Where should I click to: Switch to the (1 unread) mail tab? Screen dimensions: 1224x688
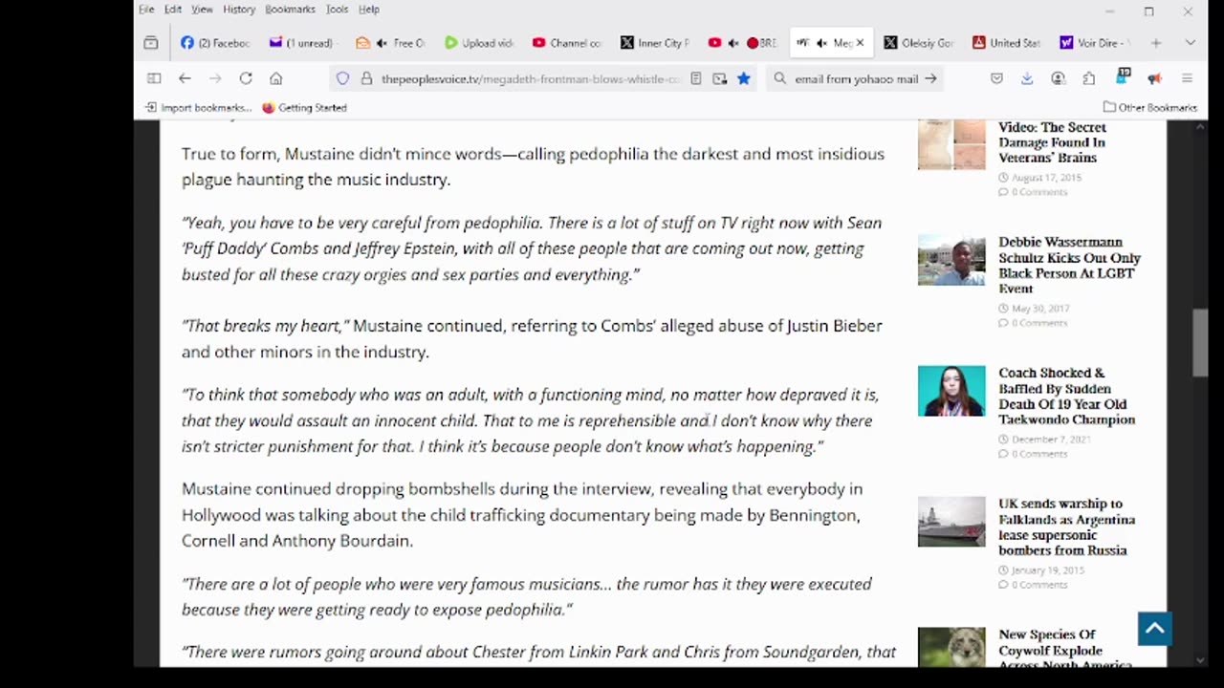[x=303, y=43]
